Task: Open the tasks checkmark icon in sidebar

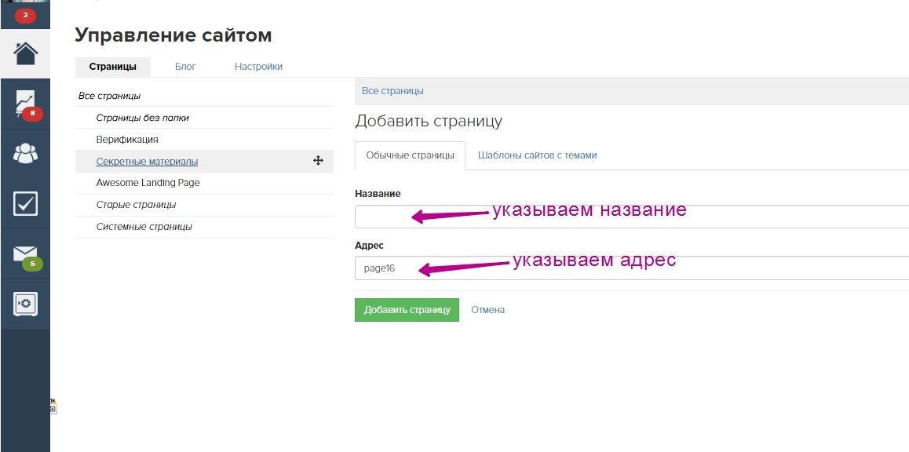Action: point(25,204)
